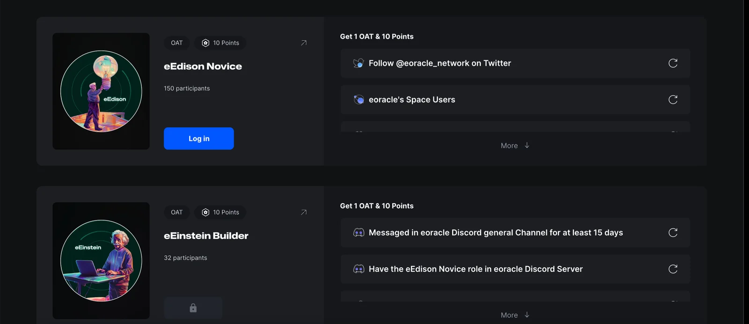Refresh the eEdison Novice role task
The height and width of the screenshot is (324, 749).
tap(673, 269)
